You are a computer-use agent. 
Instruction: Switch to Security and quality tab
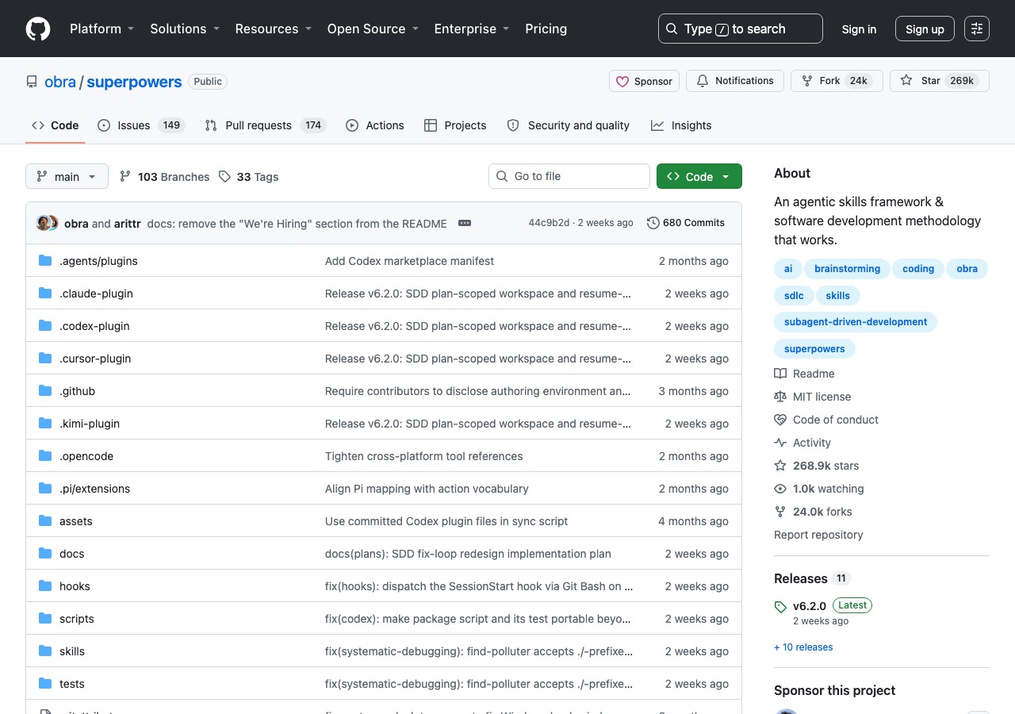click(568, 125)
